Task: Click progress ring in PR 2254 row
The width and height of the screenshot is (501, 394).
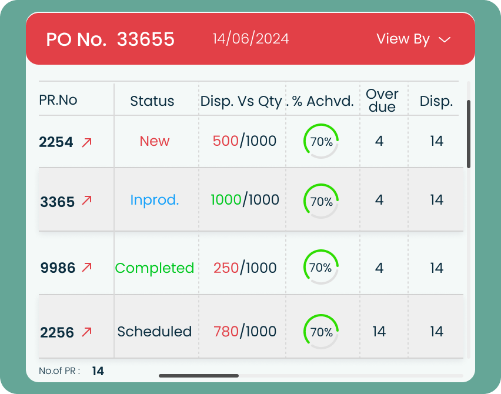Action: click(321, 141)
